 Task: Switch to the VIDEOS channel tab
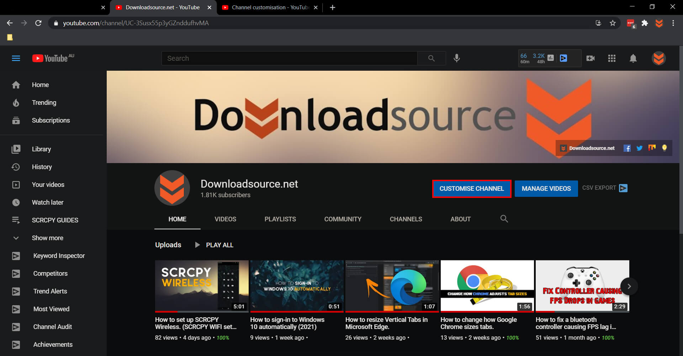coord(225,219)
